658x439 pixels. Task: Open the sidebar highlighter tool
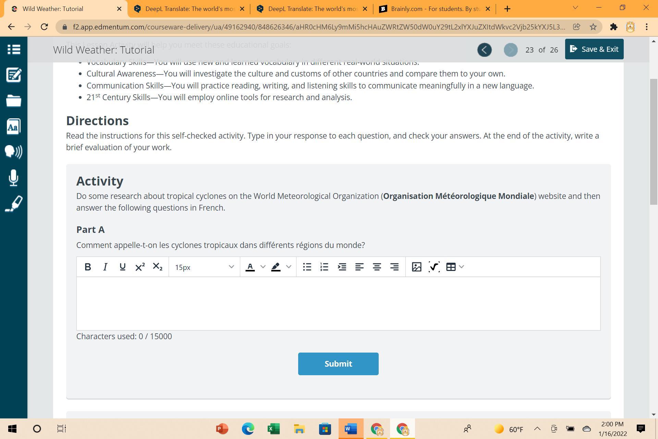coord(14,204)
